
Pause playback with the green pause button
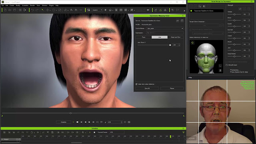click(73, 122)
